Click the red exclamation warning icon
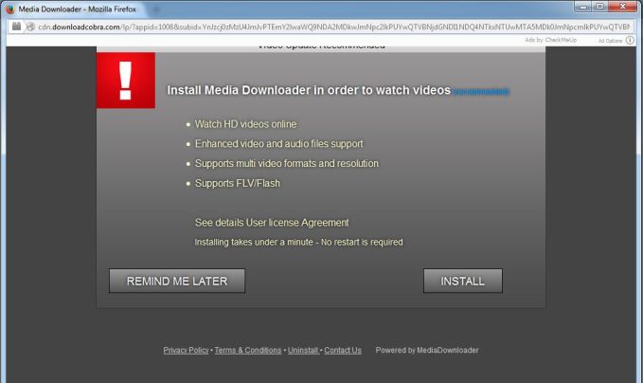Viewport: 643px width, 383px height. (x=126, y=81)
